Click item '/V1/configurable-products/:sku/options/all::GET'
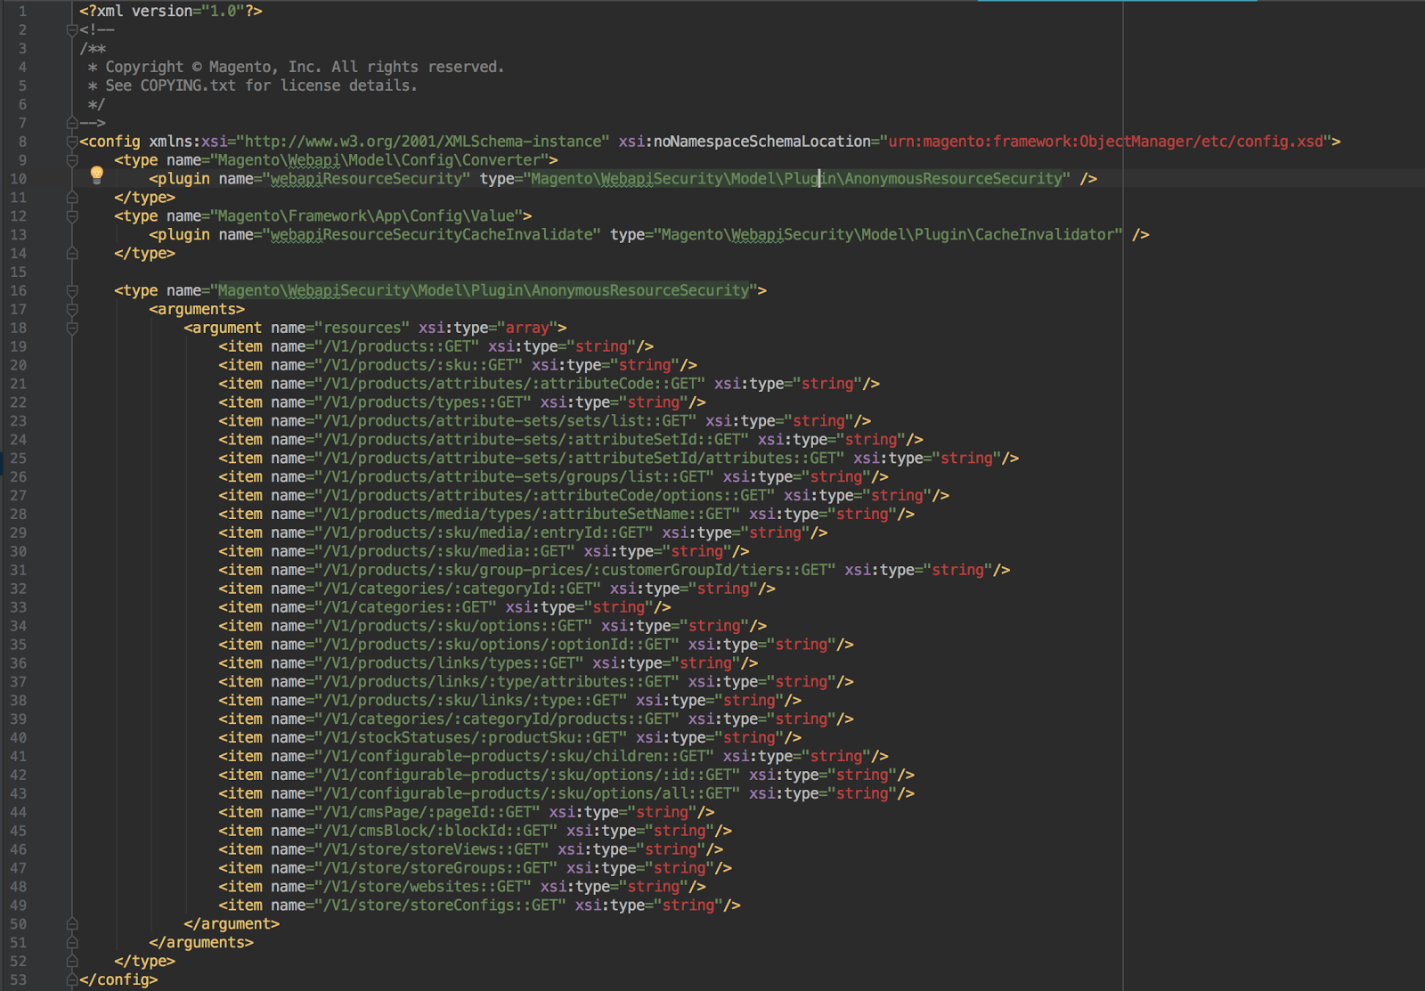 tap(527, 795)
